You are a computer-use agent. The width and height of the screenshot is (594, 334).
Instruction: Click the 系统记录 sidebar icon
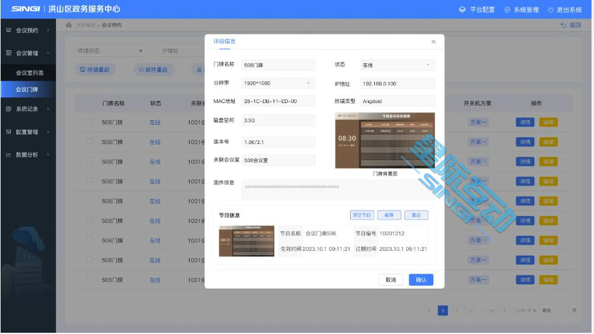[x=9, y=109]
